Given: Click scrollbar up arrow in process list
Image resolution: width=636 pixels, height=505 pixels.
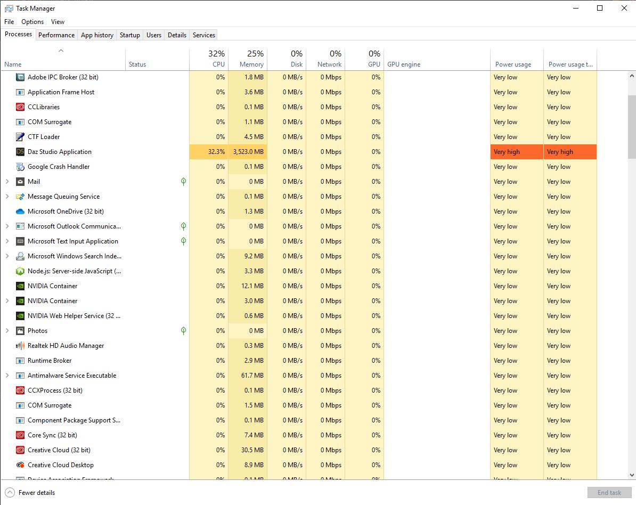Looking at the screenshot, I should pos(632,76).
